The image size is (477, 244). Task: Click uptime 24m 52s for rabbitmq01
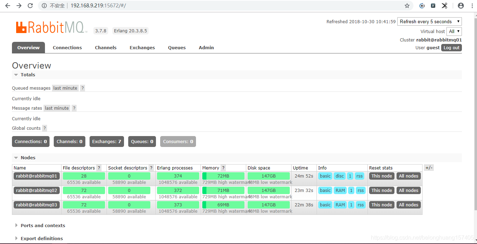304,176
